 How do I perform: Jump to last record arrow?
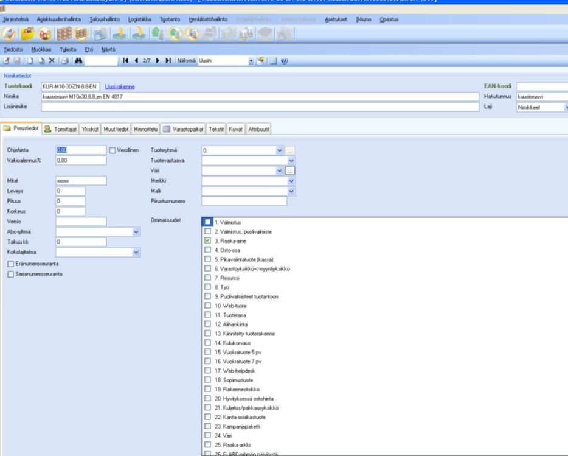[168, 61]
